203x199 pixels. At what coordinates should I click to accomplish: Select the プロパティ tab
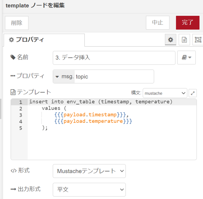point(44,40)
